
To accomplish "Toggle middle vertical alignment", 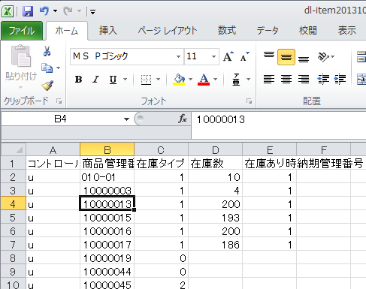I will pyautogui.click(x=286, y=57).
